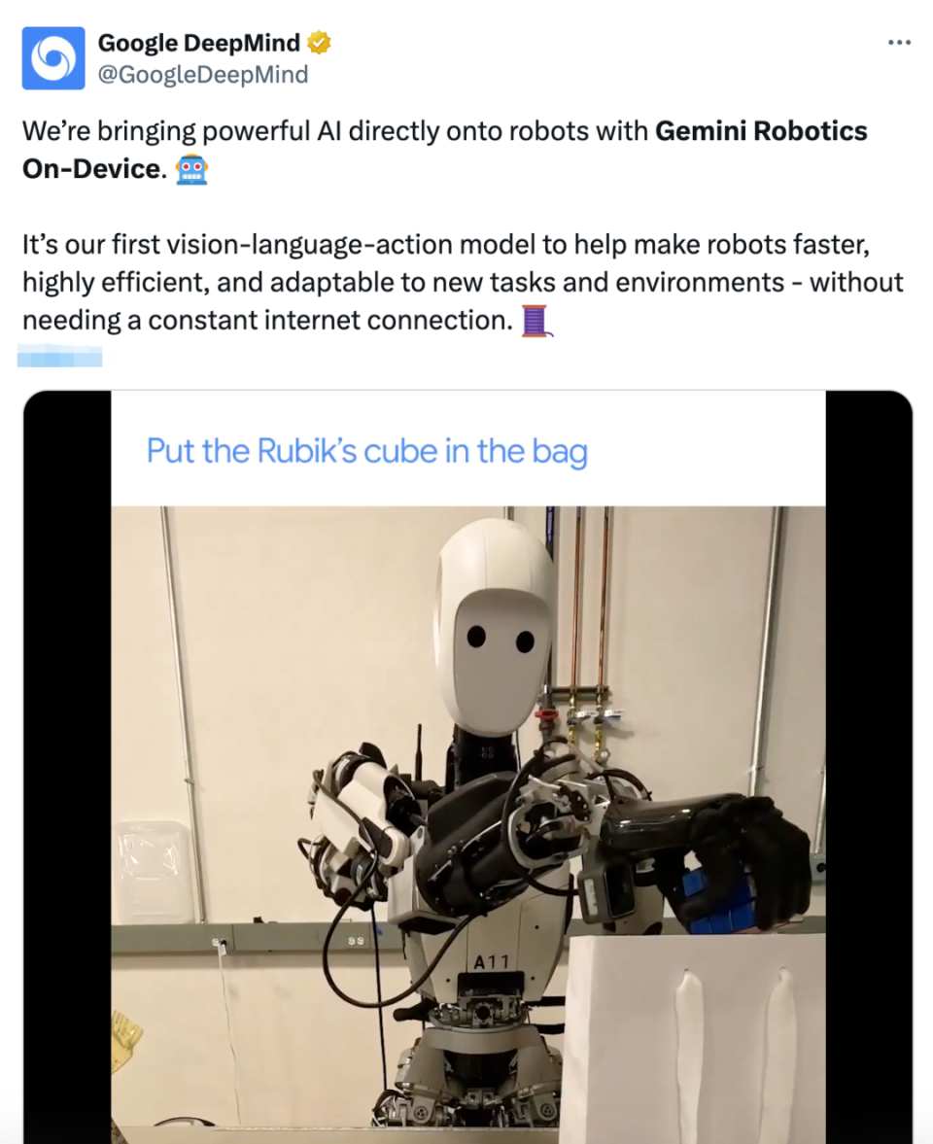Click the purple thread spool emoji
This screenshot has width=933, height=1144.
point(536,321)
